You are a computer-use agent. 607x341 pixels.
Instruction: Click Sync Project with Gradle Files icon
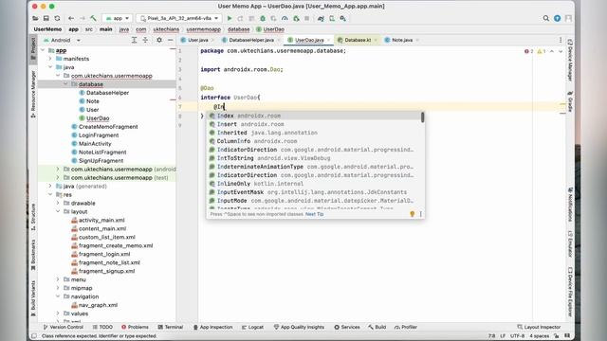pyautogui.click(x=321, y=18)
